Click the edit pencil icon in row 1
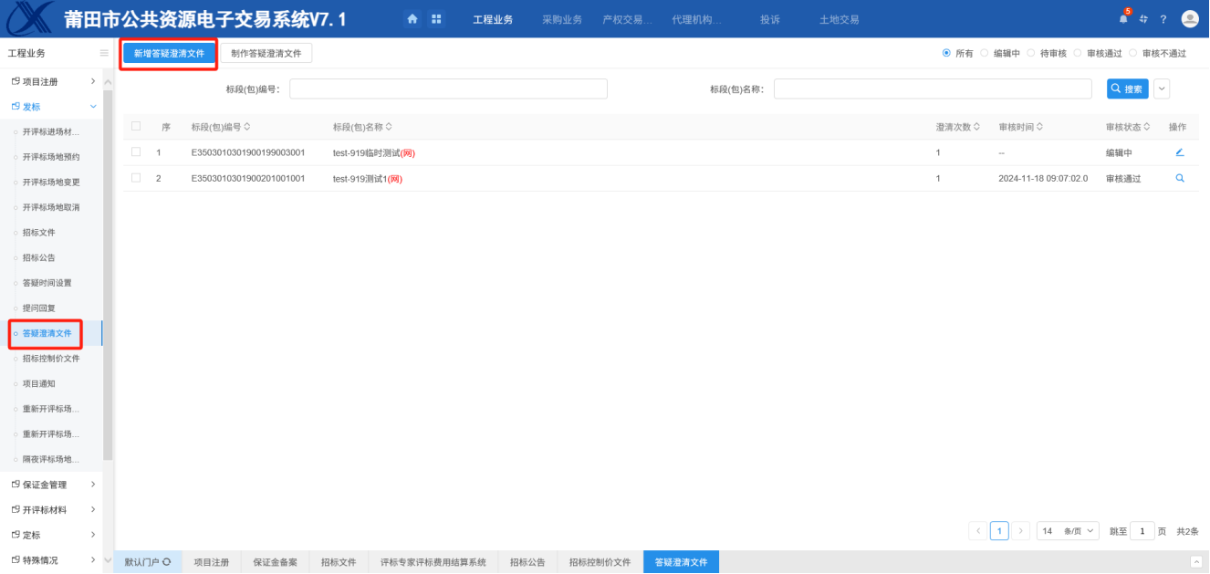 pyautogui.click(x=1179, y=152)
